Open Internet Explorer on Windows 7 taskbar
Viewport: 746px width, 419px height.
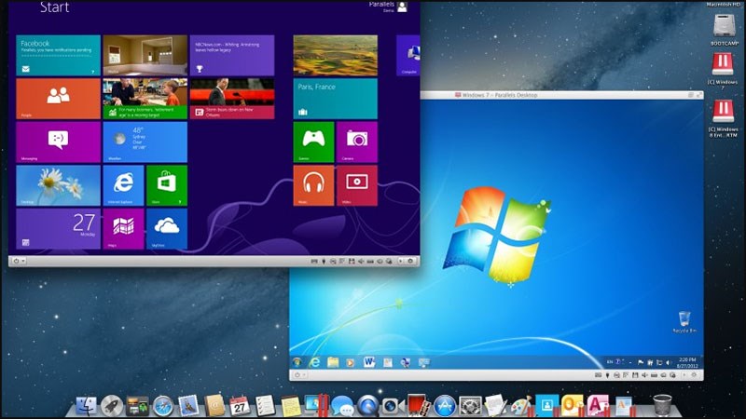314,362
